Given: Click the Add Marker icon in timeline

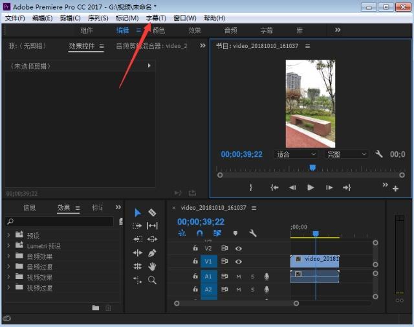Looking at the screenshot, I should 235,233.
